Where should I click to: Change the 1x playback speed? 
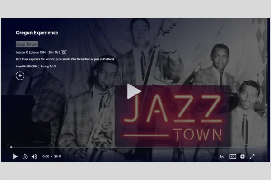coord(222,157)
